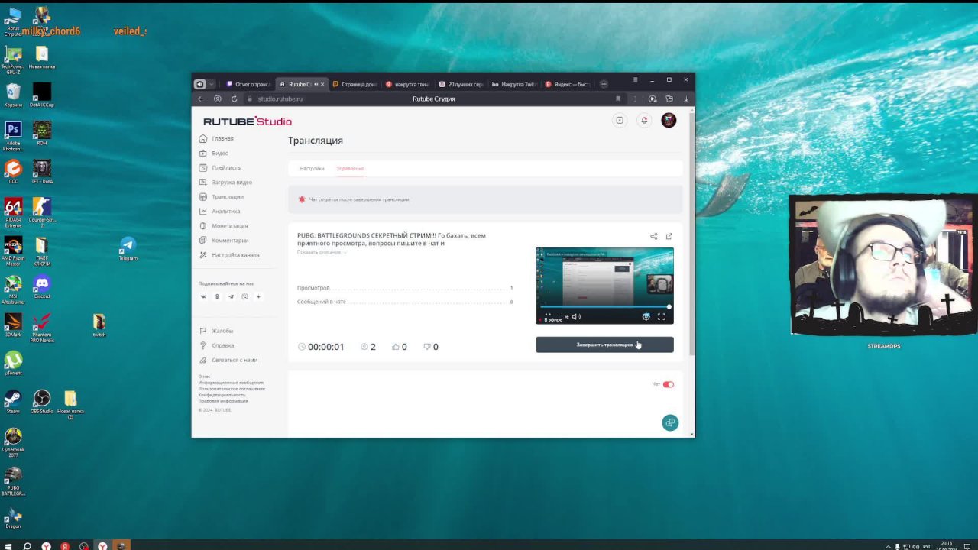Open the Steam desktop shortcut
Viewport: 978px width, 550px height.
13,402
